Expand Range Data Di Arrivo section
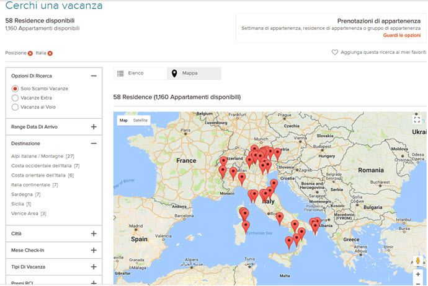This screenshot has width=428, height=286. click(x=94, y=127)
